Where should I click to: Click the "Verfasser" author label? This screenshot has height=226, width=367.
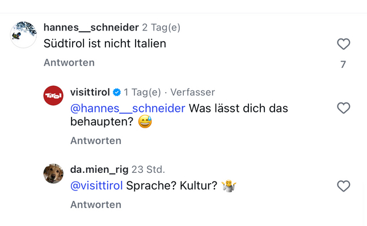click(193, 92)
